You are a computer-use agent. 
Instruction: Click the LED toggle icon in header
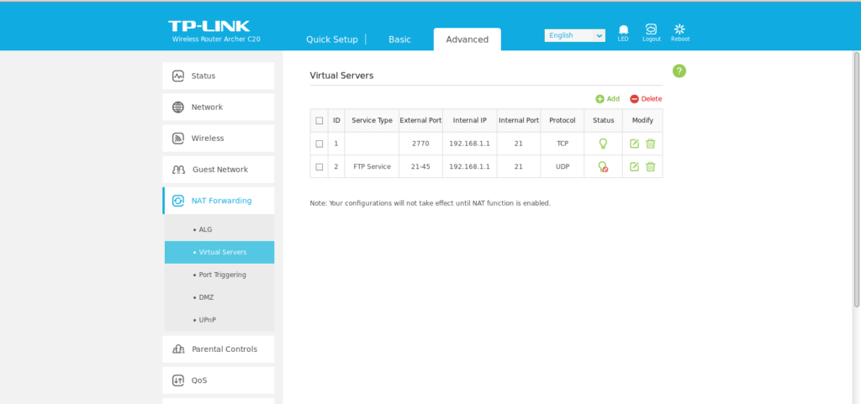[x=623, y=30]
